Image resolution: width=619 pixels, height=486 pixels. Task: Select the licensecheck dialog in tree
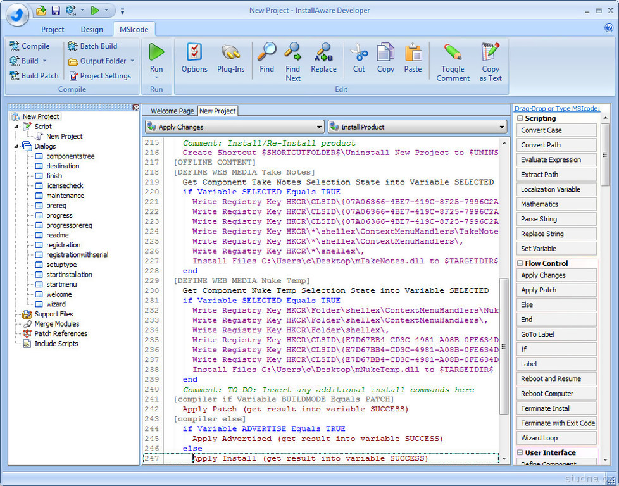pyautogui.click(x=65, y=185)
